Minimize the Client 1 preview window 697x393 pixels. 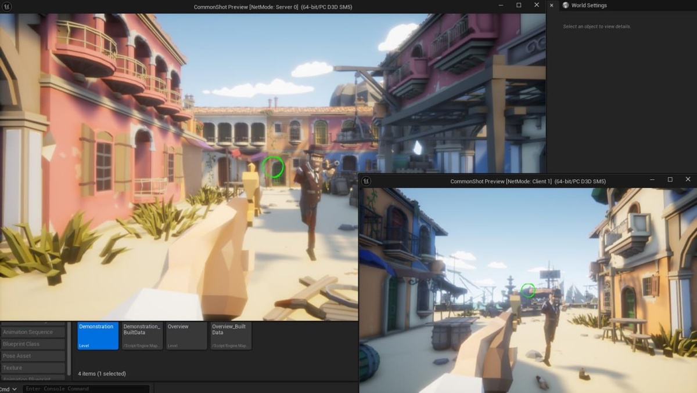(652, 180)
